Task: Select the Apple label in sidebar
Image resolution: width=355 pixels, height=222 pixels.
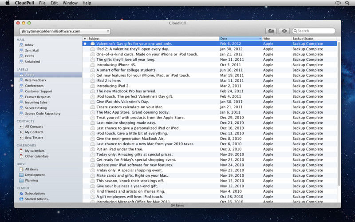Action: pos(48,75)
